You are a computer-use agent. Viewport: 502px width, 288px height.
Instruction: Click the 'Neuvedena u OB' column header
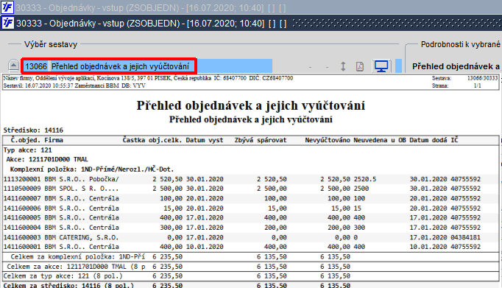point(380,140)
